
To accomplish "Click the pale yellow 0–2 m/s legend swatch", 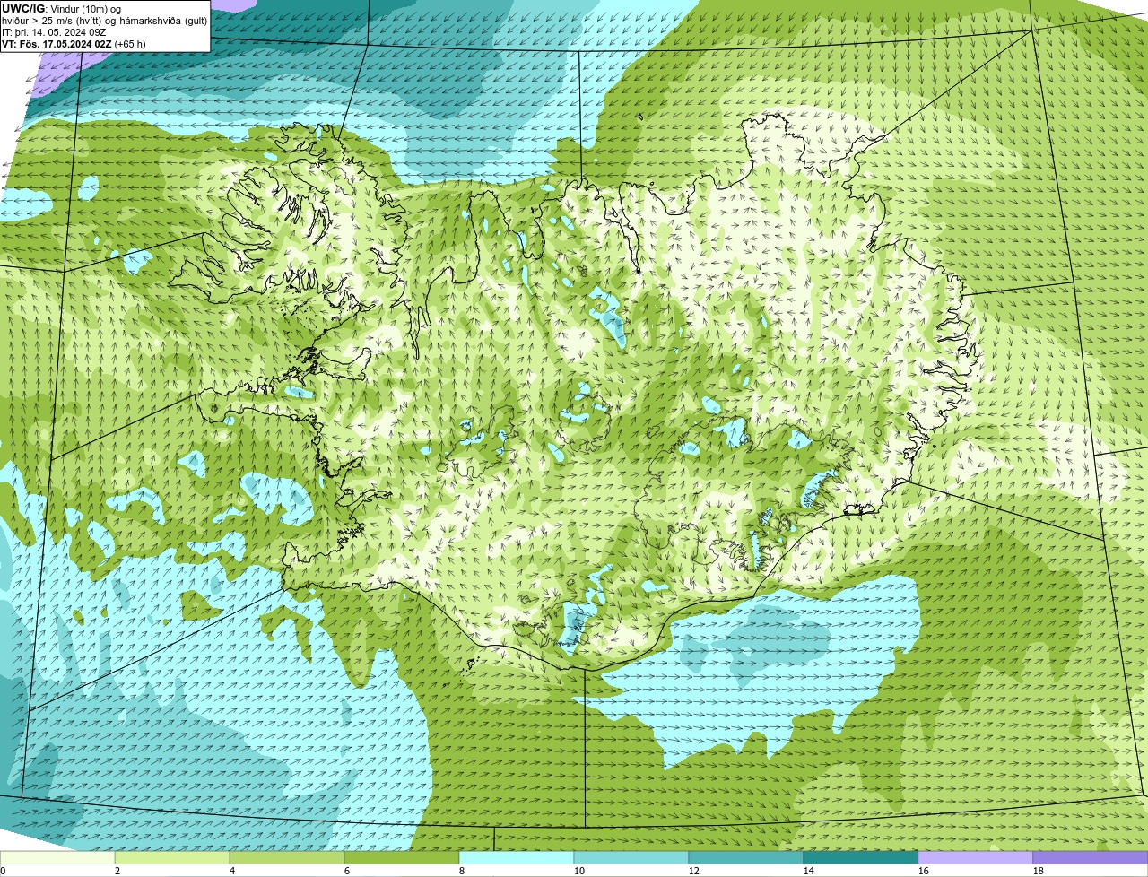I will (57, 857).
